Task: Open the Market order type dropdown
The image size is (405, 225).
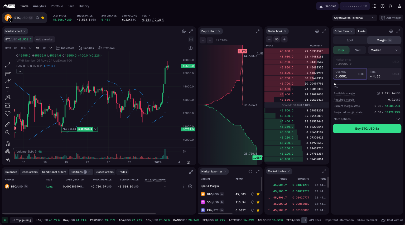Action: [x=384, y=50]
